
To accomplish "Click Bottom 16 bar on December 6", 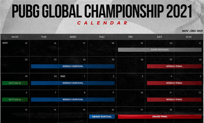I will pos(15,100).
